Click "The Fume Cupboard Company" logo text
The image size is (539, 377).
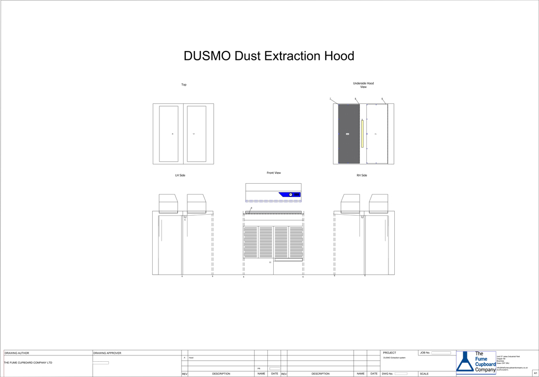coord(485,362)
